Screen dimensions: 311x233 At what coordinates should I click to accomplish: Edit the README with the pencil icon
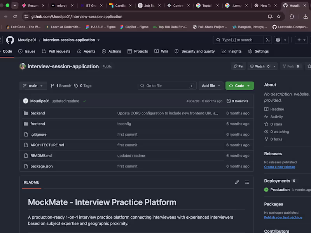tap(237, 182)
